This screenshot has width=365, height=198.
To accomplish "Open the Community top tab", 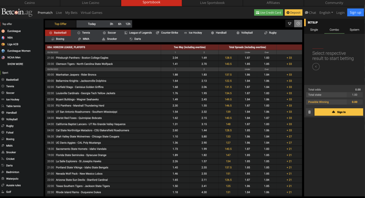I will tap(334, 3).
